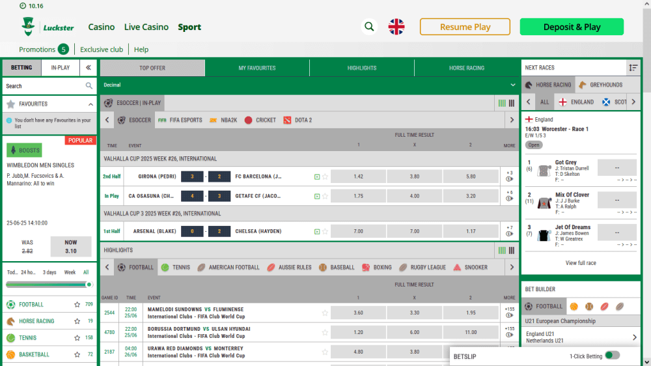Click the search magnifier icon in header

point(370,27)
